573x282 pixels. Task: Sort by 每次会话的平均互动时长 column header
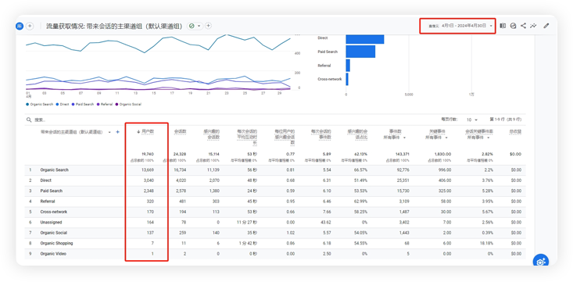click(247, 137)
